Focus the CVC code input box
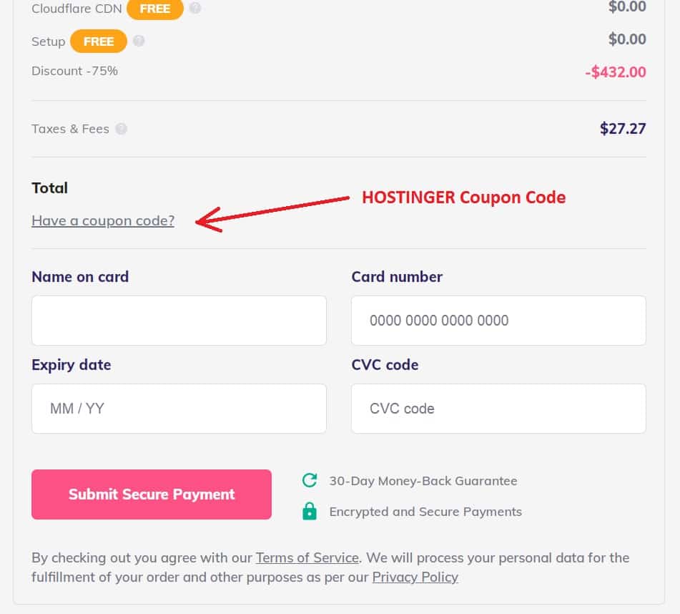 click(x=498, y=408)
